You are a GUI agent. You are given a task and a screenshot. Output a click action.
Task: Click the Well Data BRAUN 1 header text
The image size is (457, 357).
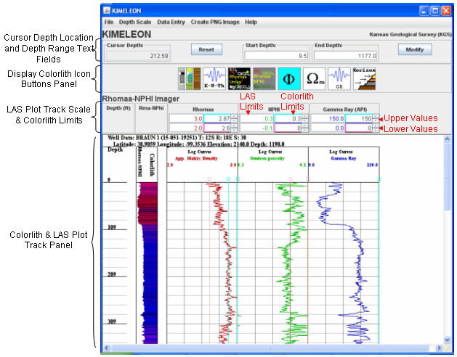177,138
